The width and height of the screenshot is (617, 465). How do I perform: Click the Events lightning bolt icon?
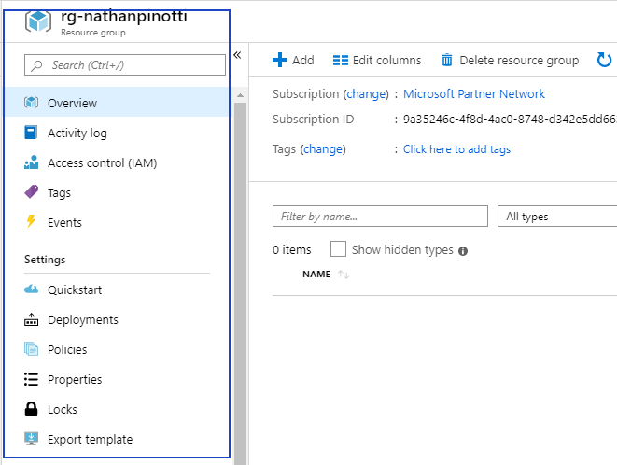(31, 221)
